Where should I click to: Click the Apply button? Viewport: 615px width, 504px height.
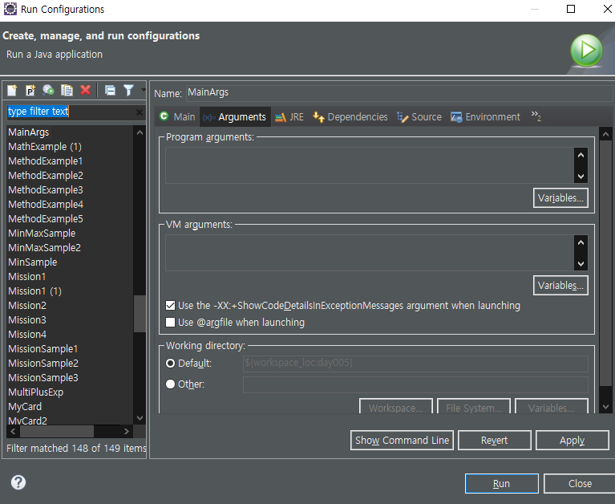[x=572, y=441]
